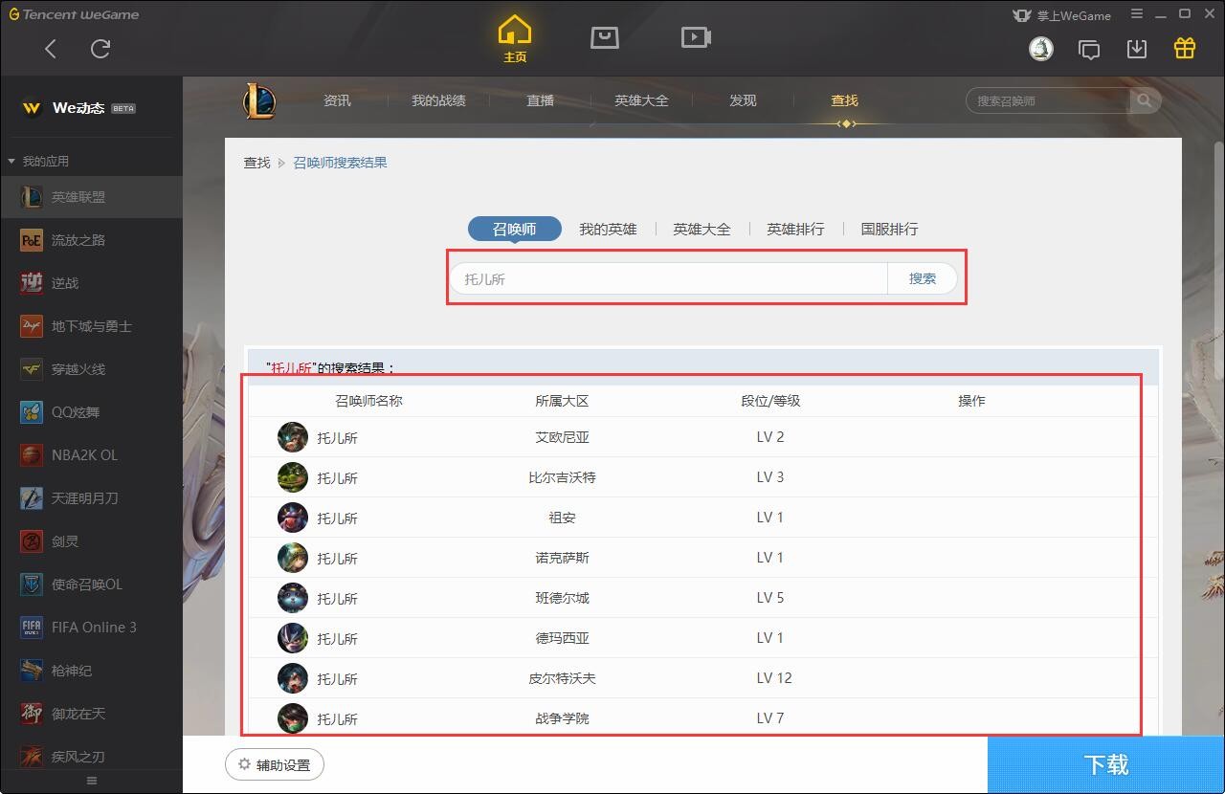Click the yellow gift box icon

coord(1185,49)
